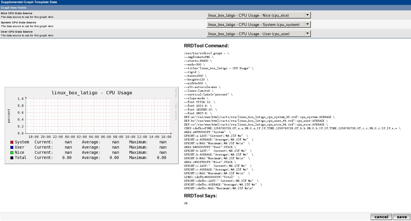The height and width of the screenshot is (221, 411).
Task: Click the cancel button
Action: point(381,217)
